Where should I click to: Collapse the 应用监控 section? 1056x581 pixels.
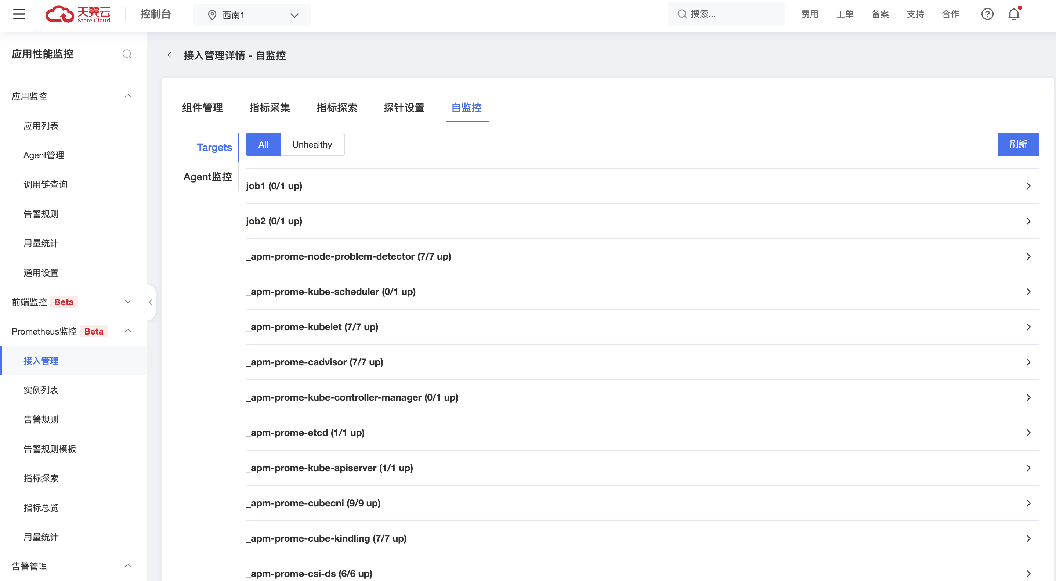[128, 96]
